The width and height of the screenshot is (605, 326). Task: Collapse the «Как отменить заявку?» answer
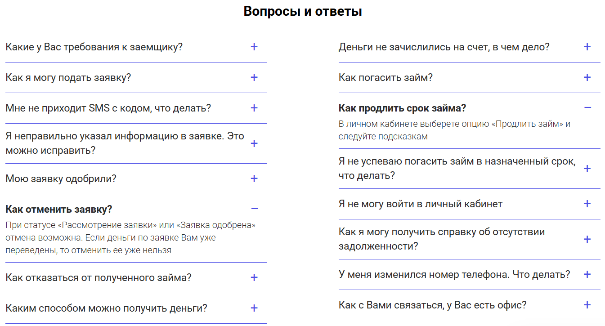(x=255, y=209)
